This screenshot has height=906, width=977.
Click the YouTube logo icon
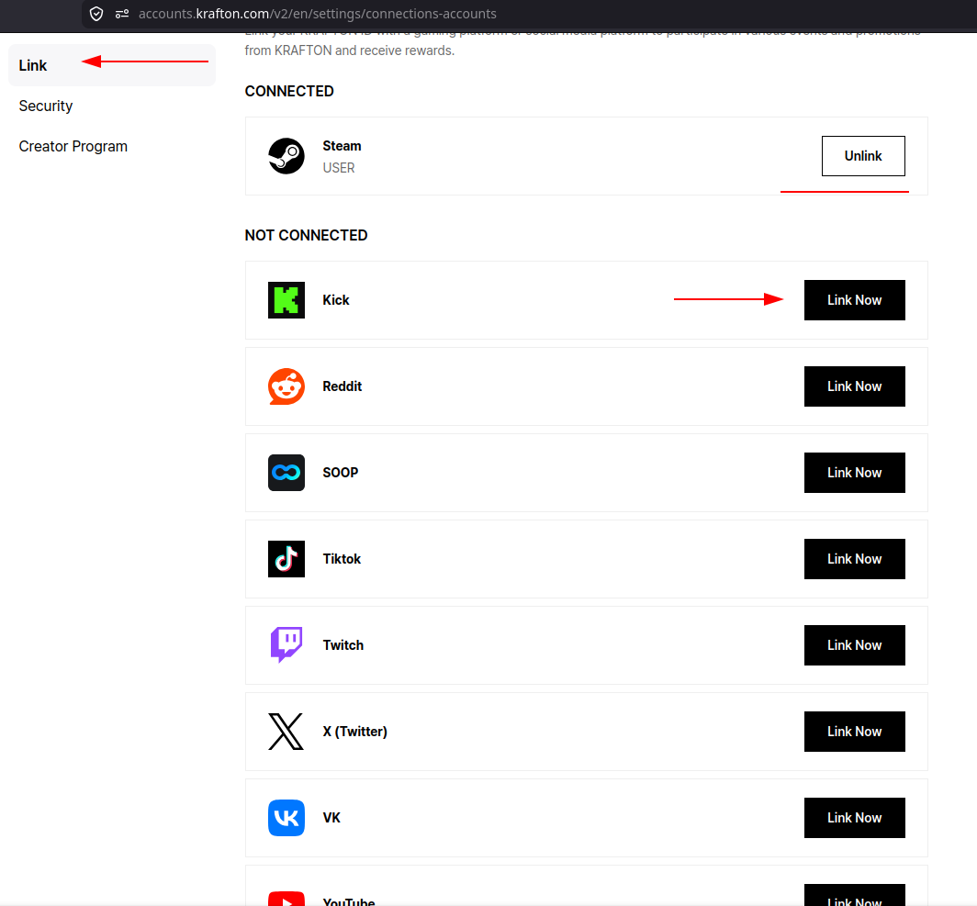[286, 899]
